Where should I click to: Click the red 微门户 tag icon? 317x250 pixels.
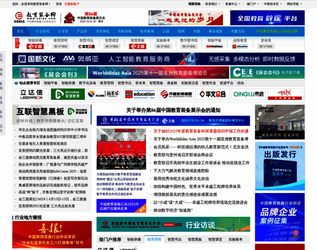tap(18, 43)
